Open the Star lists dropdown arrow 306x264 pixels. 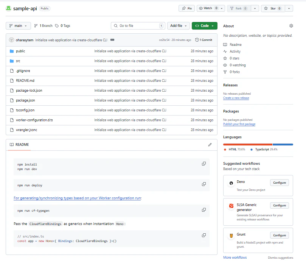click(x=289, y=8)
